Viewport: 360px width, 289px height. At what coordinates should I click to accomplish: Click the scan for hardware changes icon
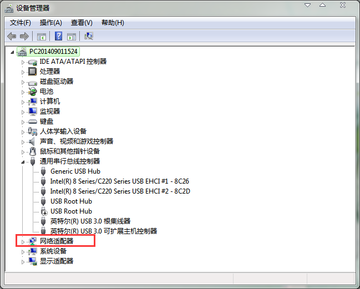pyautogui.click(x=88, y=36)
